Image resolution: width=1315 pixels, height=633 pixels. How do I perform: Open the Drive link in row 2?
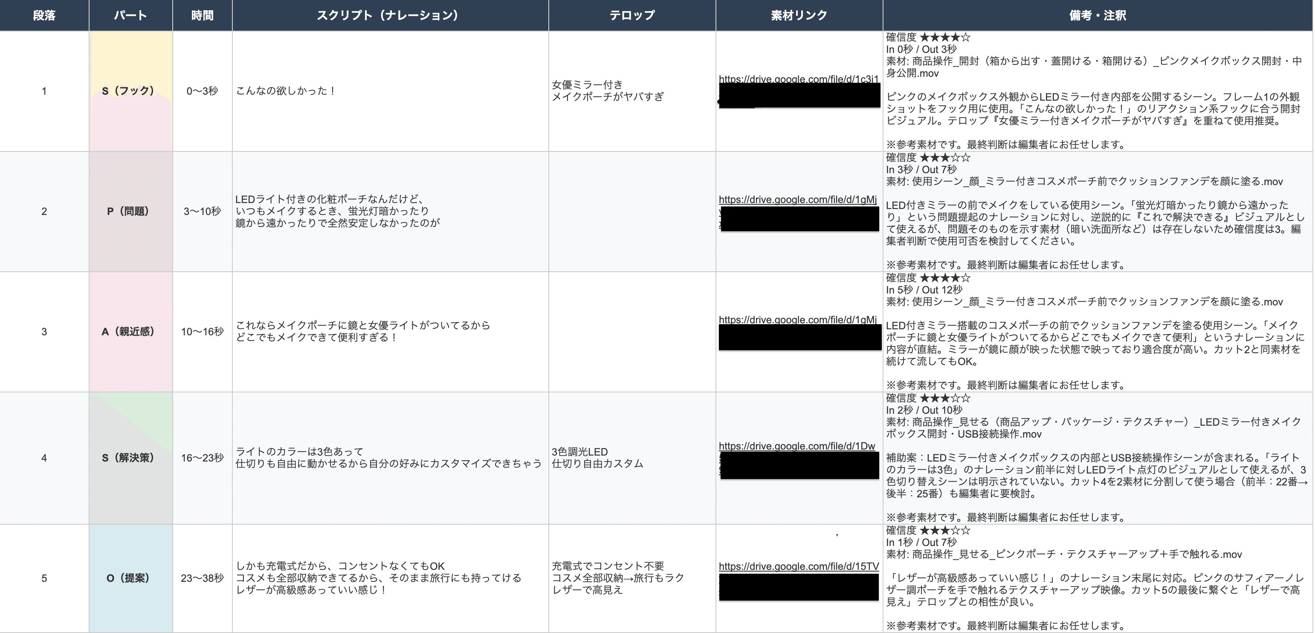[x=798, y=200]
